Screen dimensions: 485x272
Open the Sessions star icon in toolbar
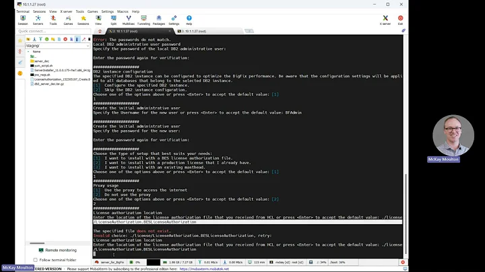coord(83,20)
